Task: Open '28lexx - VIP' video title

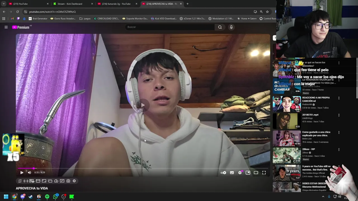Action: [308, 149]
